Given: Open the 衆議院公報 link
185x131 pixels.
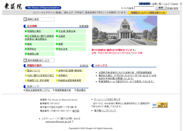Looking at the screenshot, I should [33, 54].
